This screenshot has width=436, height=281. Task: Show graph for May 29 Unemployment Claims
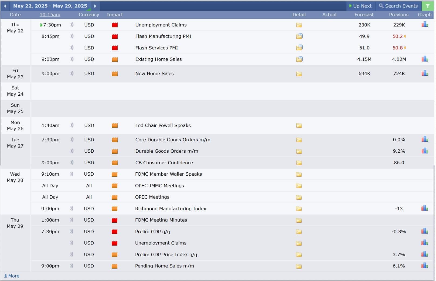click(425, 242)
